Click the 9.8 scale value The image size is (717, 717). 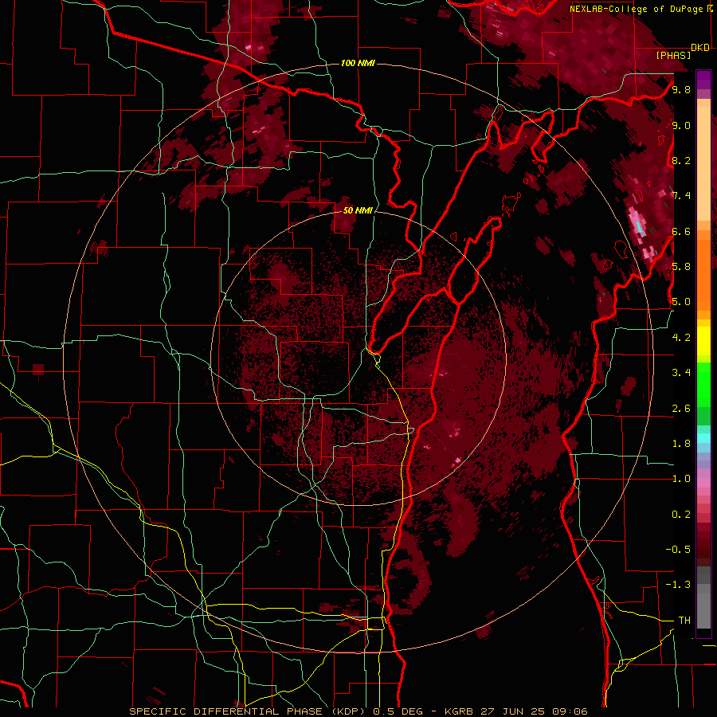[x=681, y=89]
